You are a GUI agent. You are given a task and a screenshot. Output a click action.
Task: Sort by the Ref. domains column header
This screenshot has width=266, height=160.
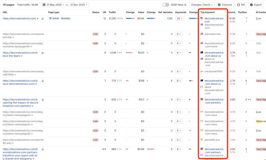[x=165, y=12]
